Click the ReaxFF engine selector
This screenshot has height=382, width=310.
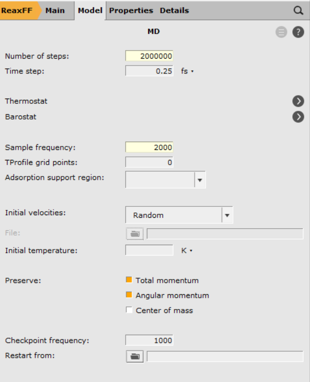point(17,10)
